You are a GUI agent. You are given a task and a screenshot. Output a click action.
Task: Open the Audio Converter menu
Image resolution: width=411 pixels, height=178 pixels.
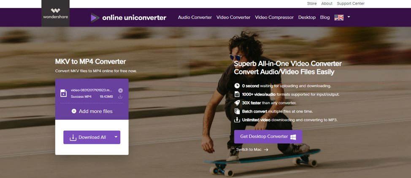pyautogui.click(x=195, y=17)
